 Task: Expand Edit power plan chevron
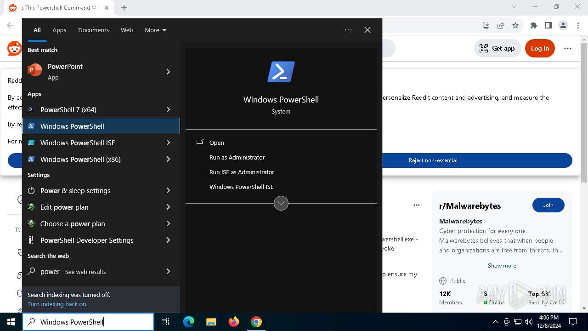(x=169, y=207)
